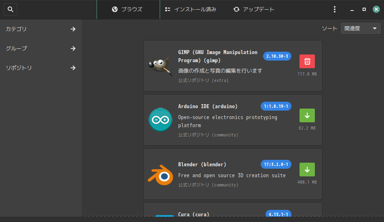Click the Arduino description 'Open-source electronics prototyping platform'
This screenshot has height=222, width=384.
[228, 121]
